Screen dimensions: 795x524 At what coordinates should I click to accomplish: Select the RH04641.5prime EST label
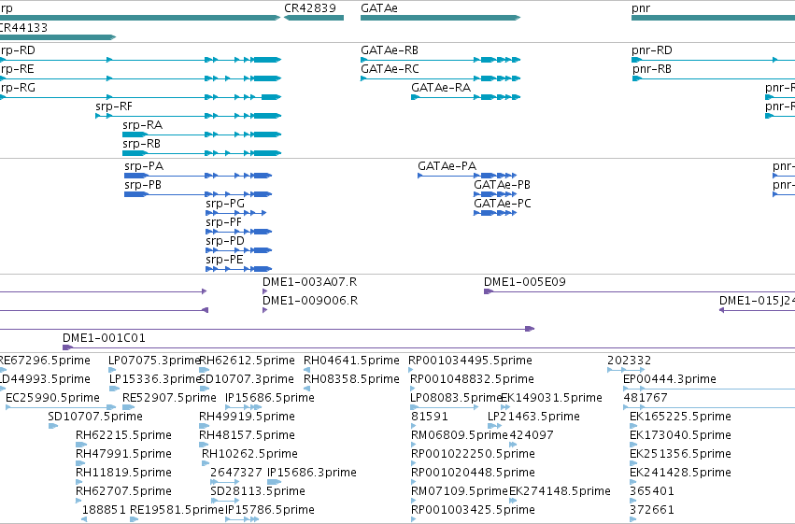click(351, 361)
